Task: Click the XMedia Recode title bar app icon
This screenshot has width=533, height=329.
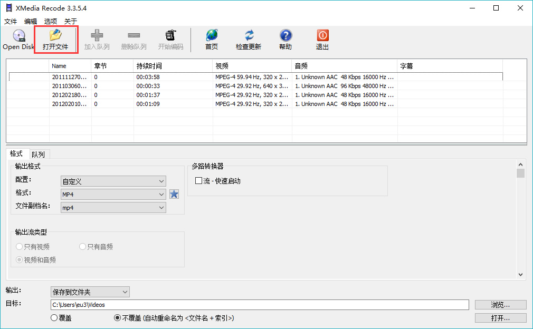Action: click(x=9, y=8)
